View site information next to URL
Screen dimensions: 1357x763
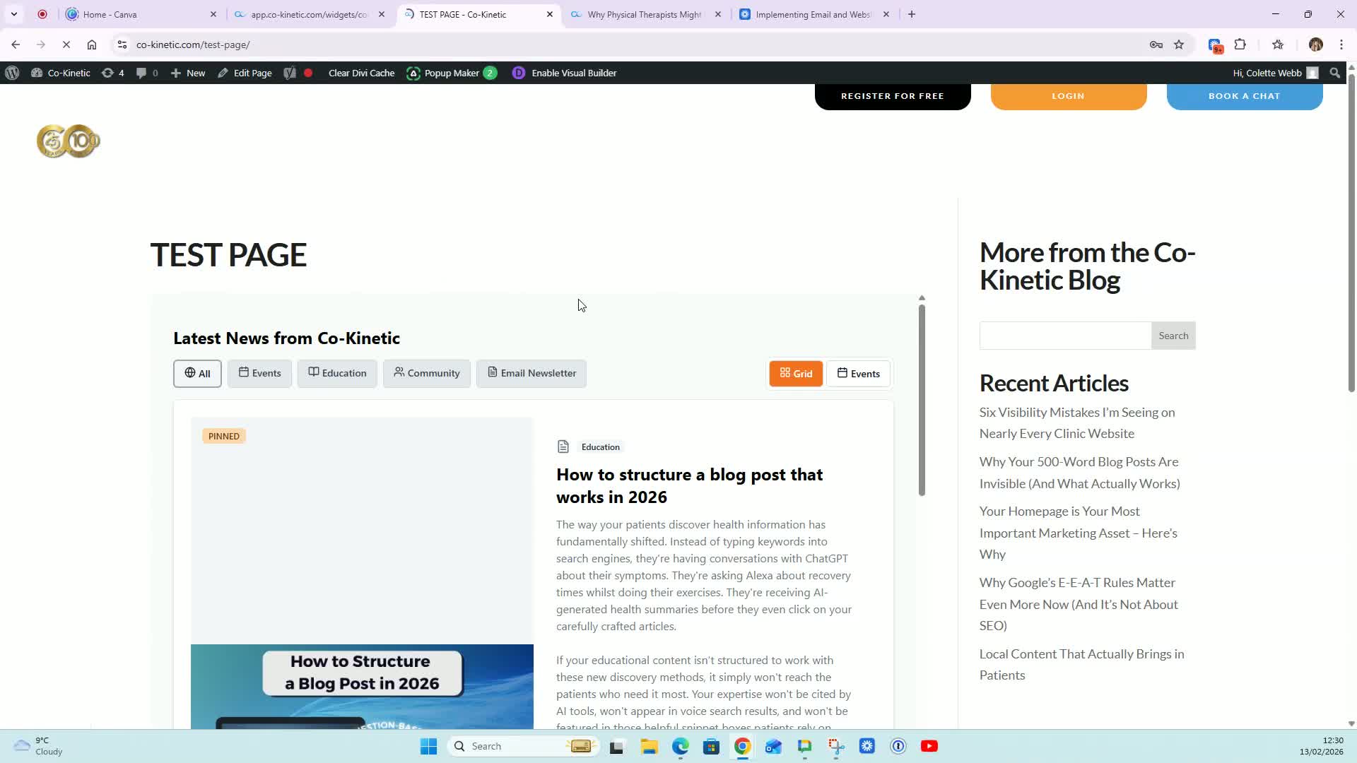pyautogui.click(x=122, y=45)
